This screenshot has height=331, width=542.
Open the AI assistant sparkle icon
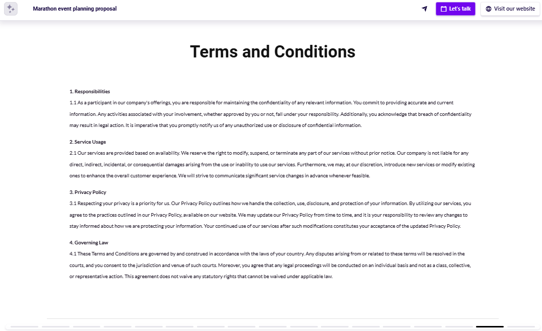tap(11, 9)
